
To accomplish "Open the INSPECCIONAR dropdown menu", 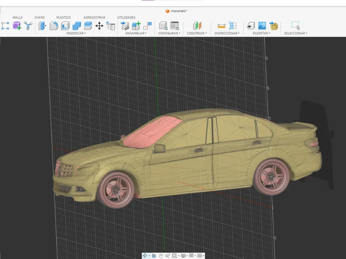I will [227, 33].
